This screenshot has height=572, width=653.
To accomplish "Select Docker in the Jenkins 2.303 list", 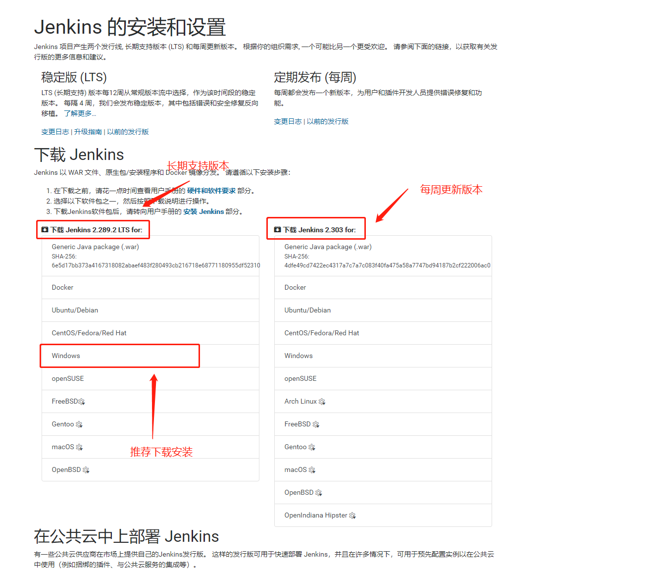I will 383,288.
